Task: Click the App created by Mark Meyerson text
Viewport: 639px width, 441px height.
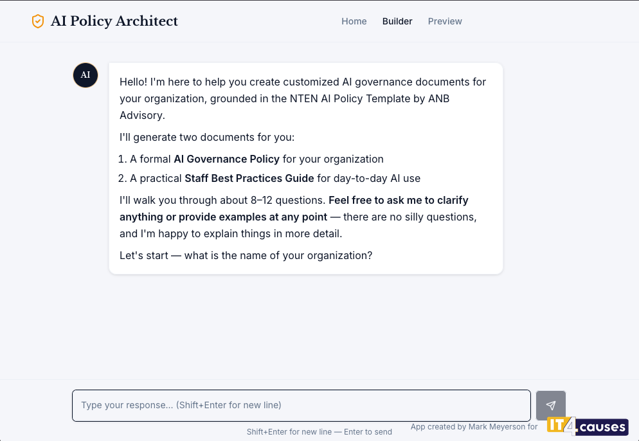Action: tap(474, 427)
